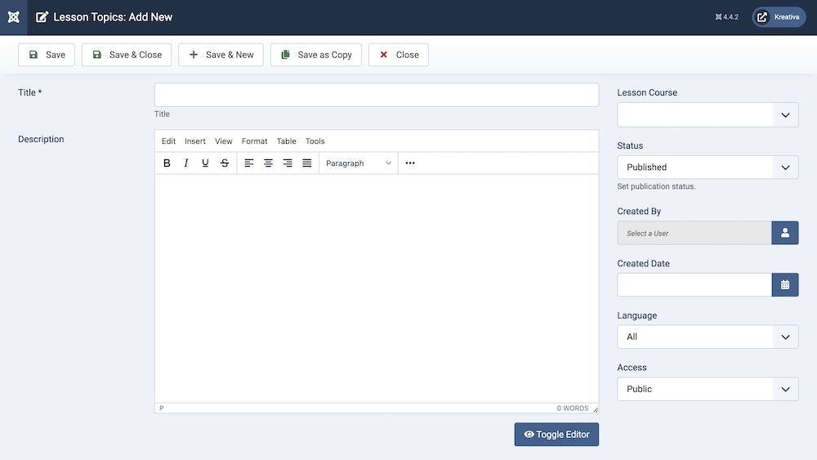
Task: Click the select user icon button
Action: (784, 233)
